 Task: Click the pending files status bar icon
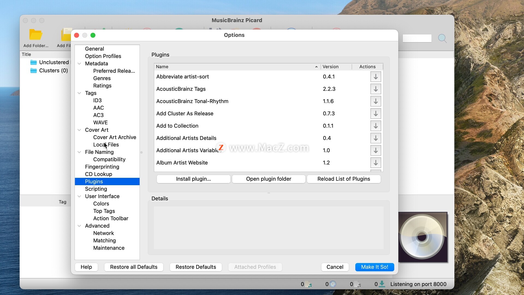358,284
